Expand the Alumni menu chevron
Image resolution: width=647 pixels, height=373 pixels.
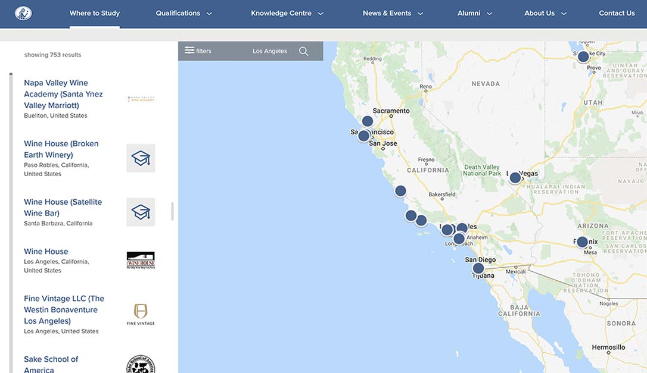490,14
